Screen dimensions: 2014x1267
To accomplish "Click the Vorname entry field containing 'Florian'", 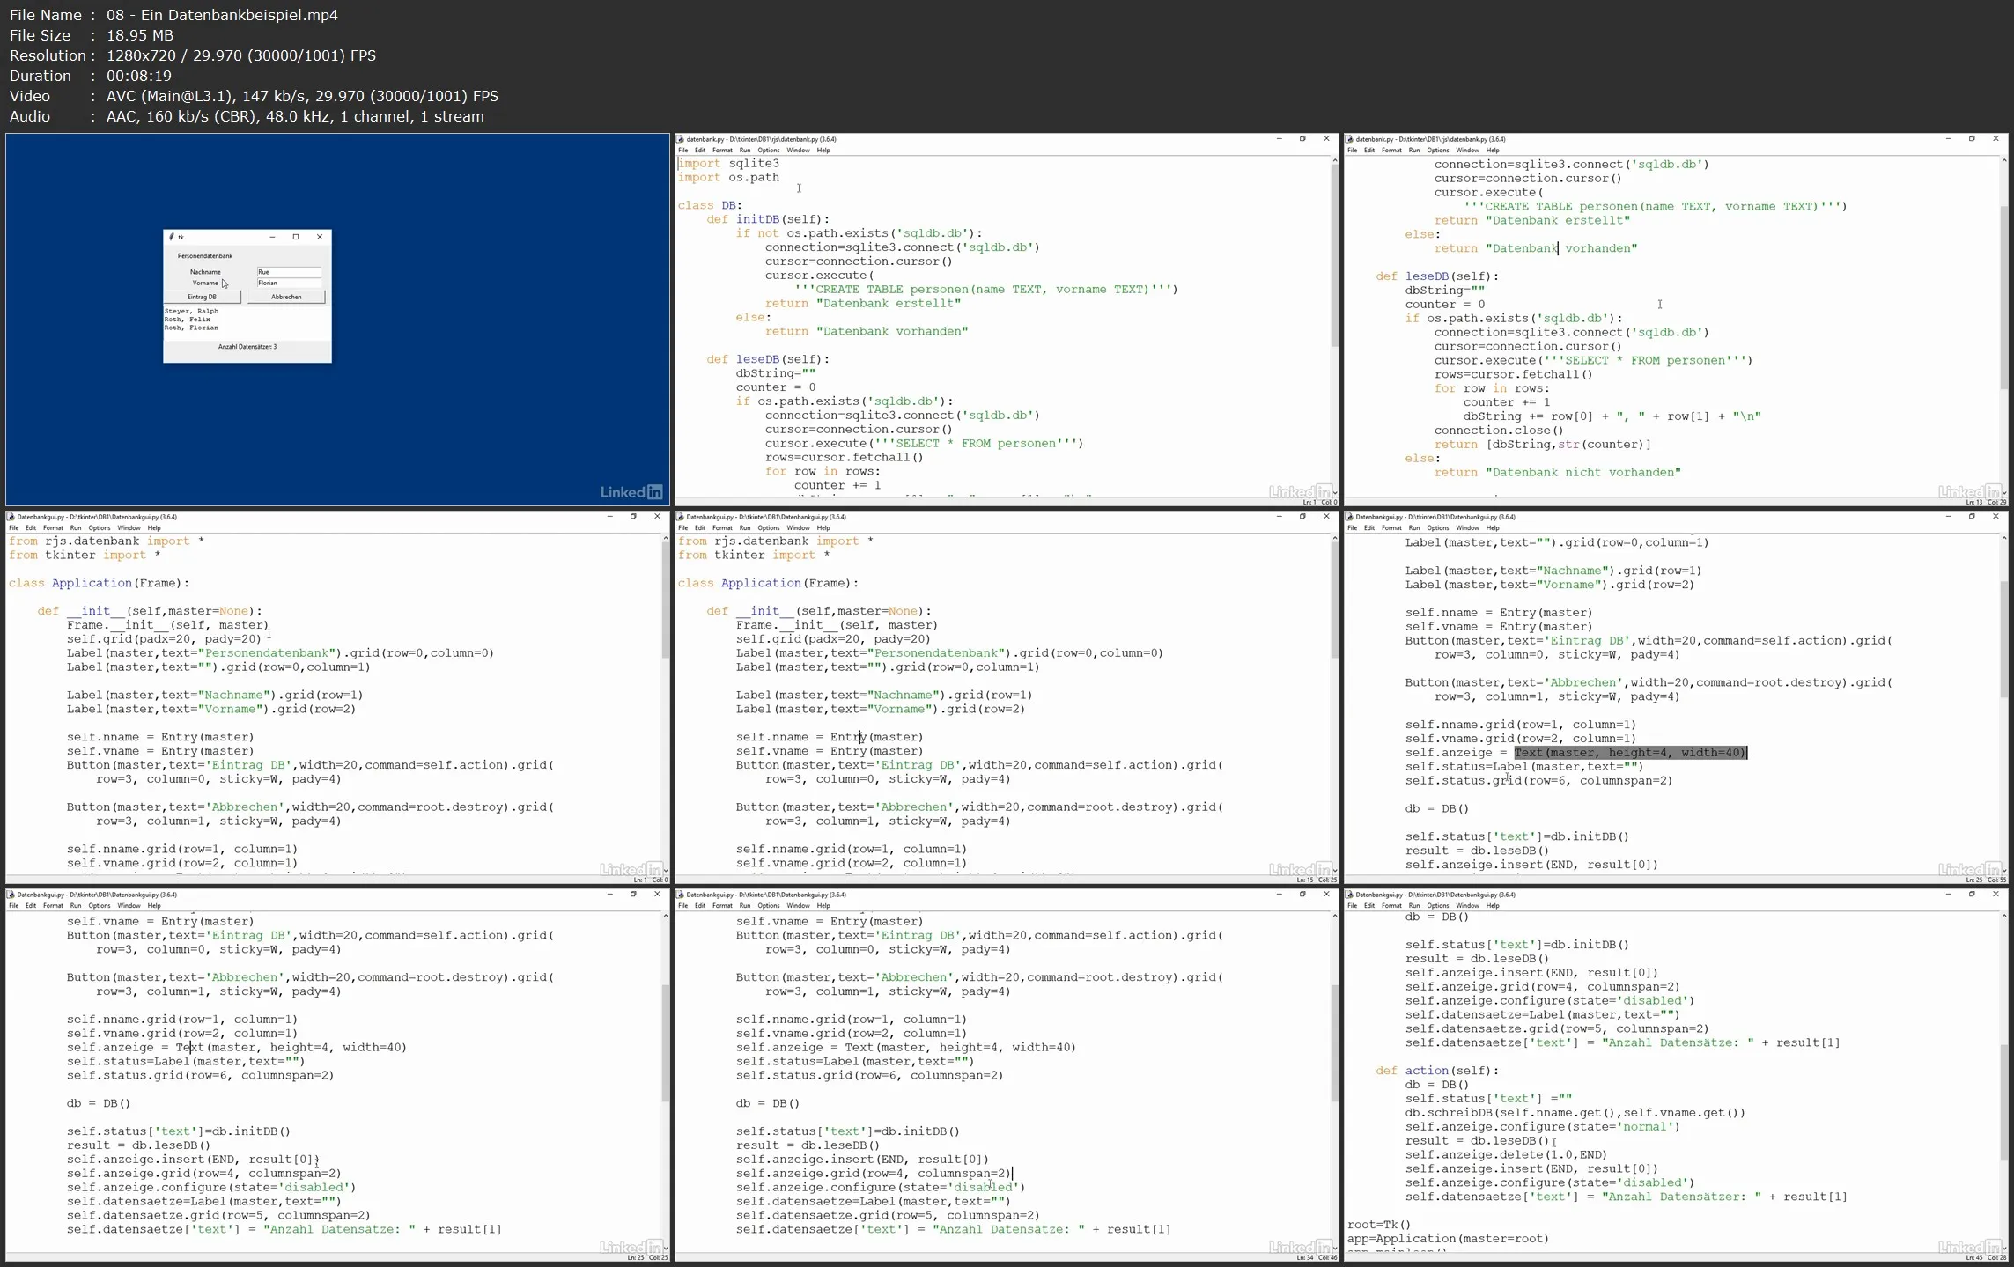I will point(289,284).
